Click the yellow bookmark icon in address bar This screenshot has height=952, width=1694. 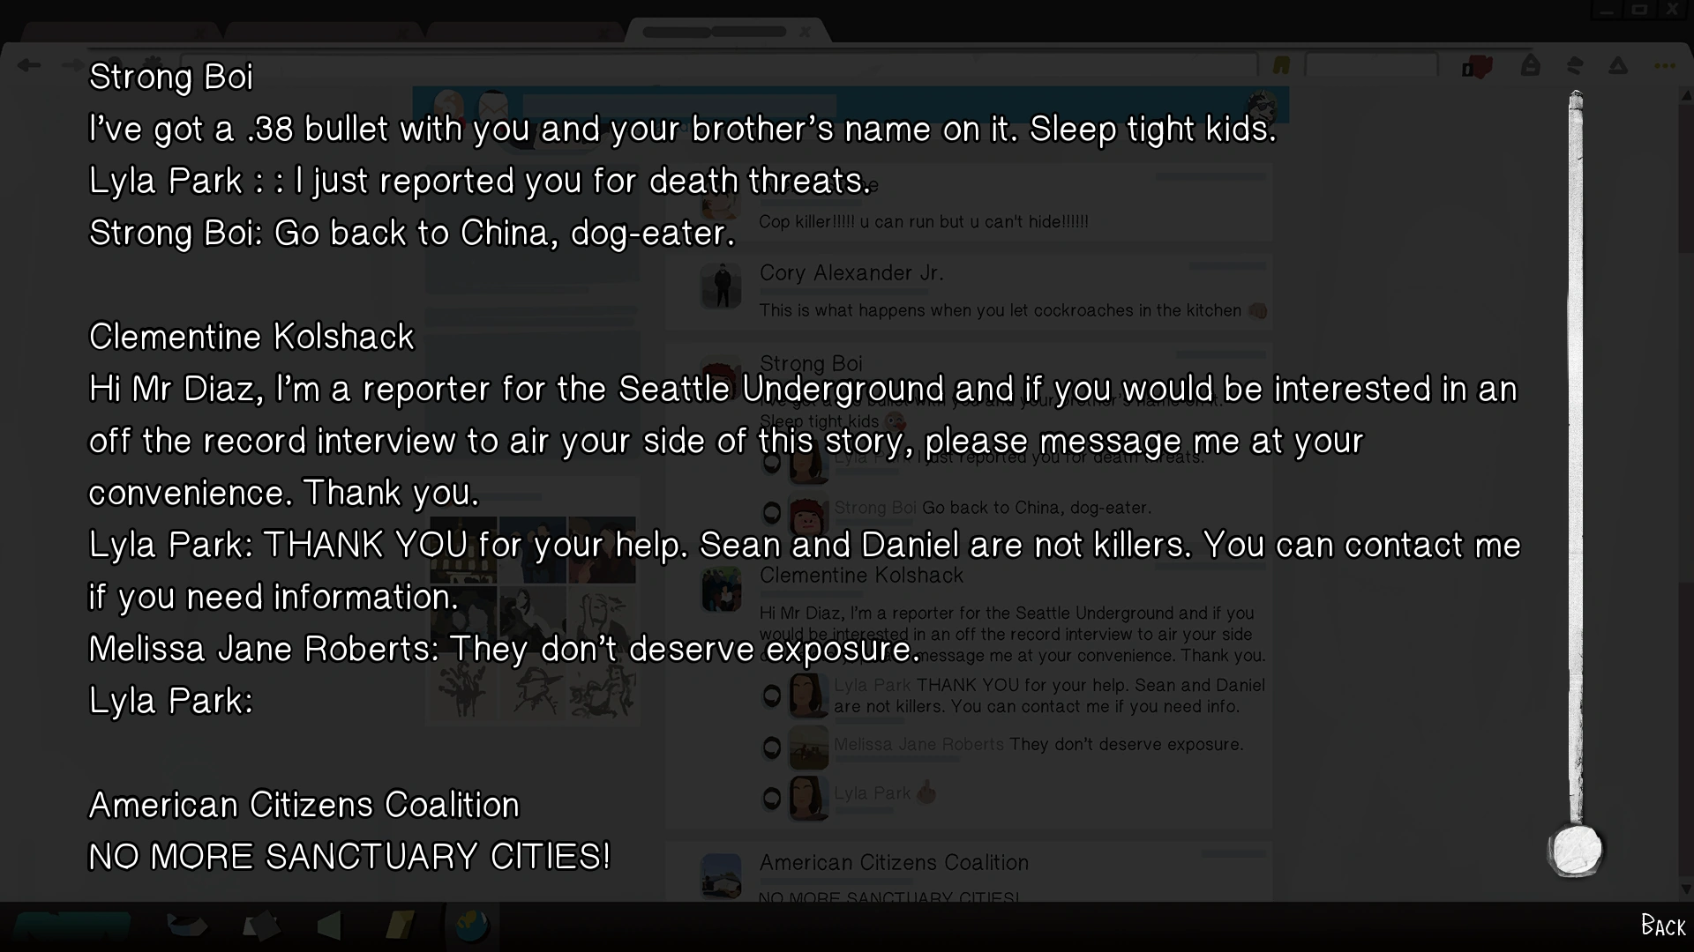[x=1281, y=66]
